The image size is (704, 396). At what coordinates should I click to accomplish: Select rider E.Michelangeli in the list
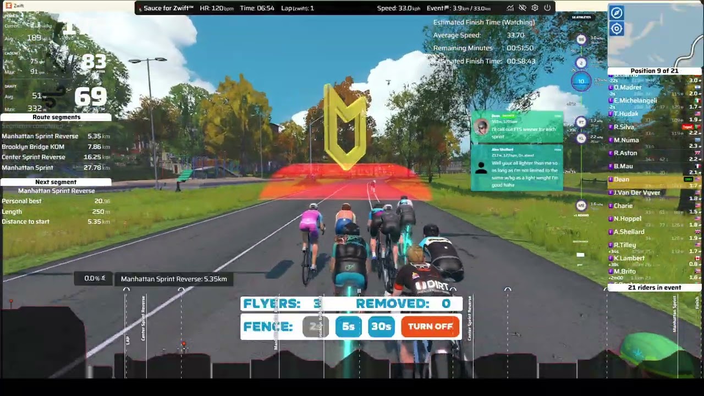click(x=654, y=101)
